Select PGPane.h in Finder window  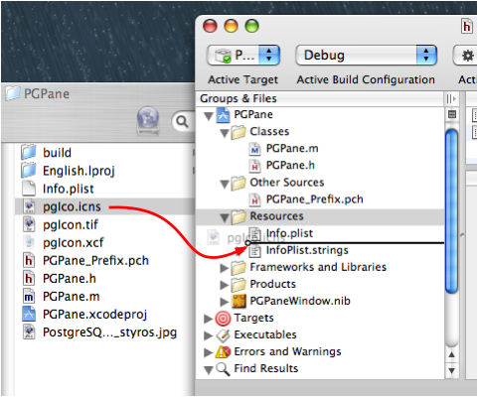pos(70,278)
